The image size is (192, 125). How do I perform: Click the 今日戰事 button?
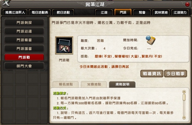(175, 73)
